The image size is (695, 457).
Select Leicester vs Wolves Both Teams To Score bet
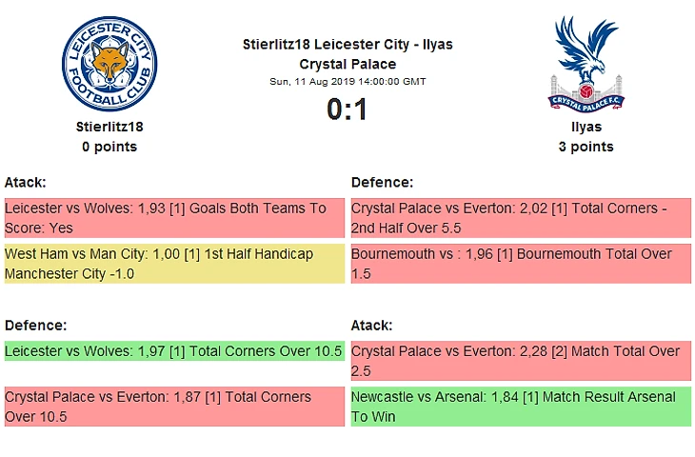[x=173, y=218]
